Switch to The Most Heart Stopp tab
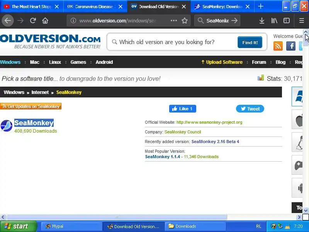Screen dimensions: 309x232 tap(32, 7)
